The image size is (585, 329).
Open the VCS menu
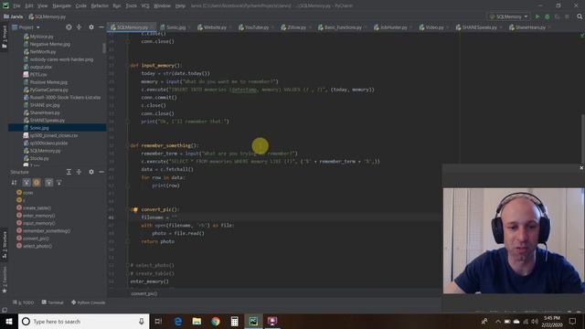pyautogui.click(x=145, y=5)
